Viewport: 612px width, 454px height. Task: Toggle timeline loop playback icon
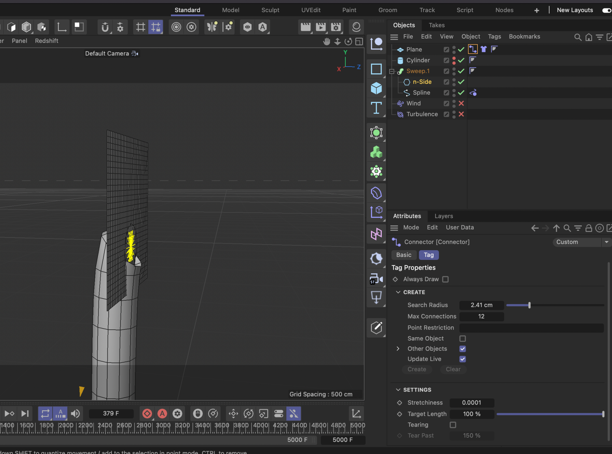click(x=45, y=414)
